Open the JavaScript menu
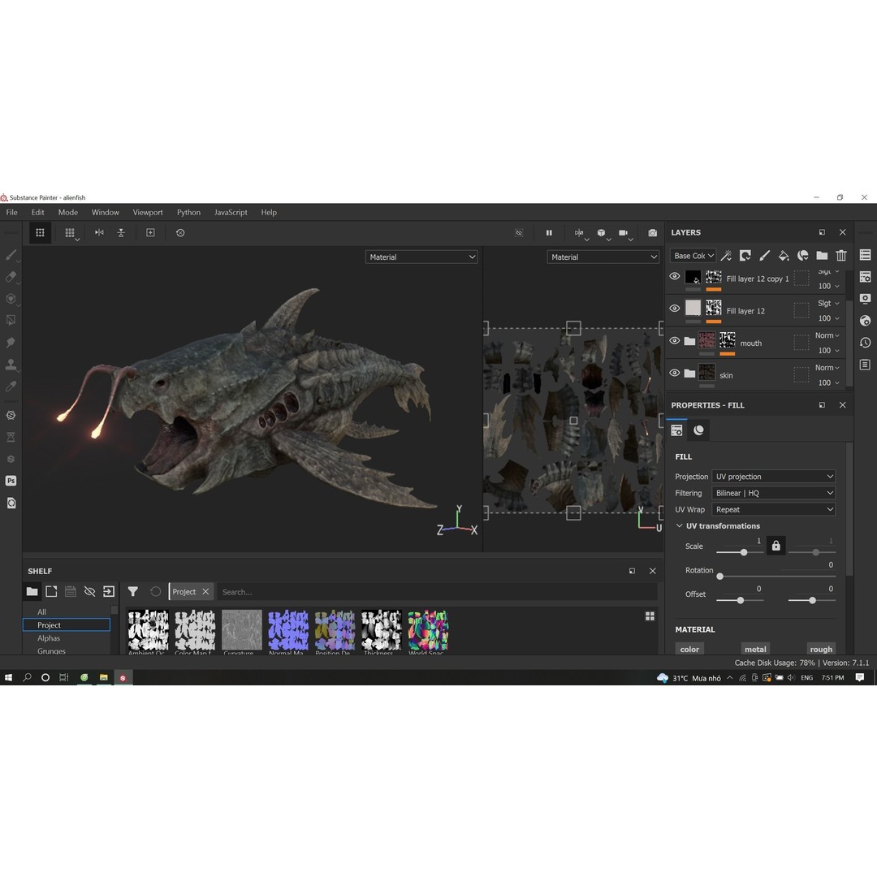Screen dimensions: 877x877 click(231, 212)
